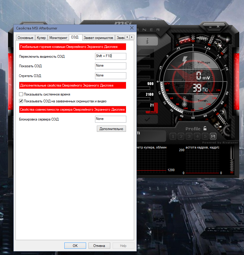Select profile slot 3 in Afterburner
Image resolution: width=244 pixels, height=255 pixels.
[189, 136]
